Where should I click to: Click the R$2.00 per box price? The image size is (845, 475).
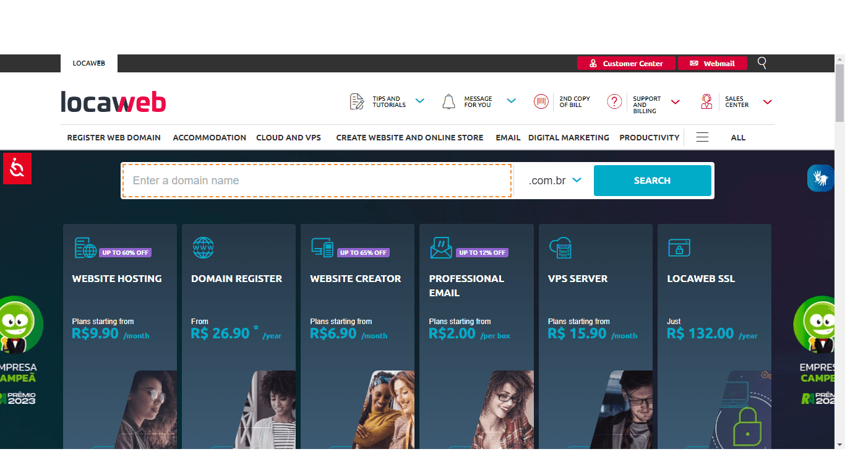[470, 334]
